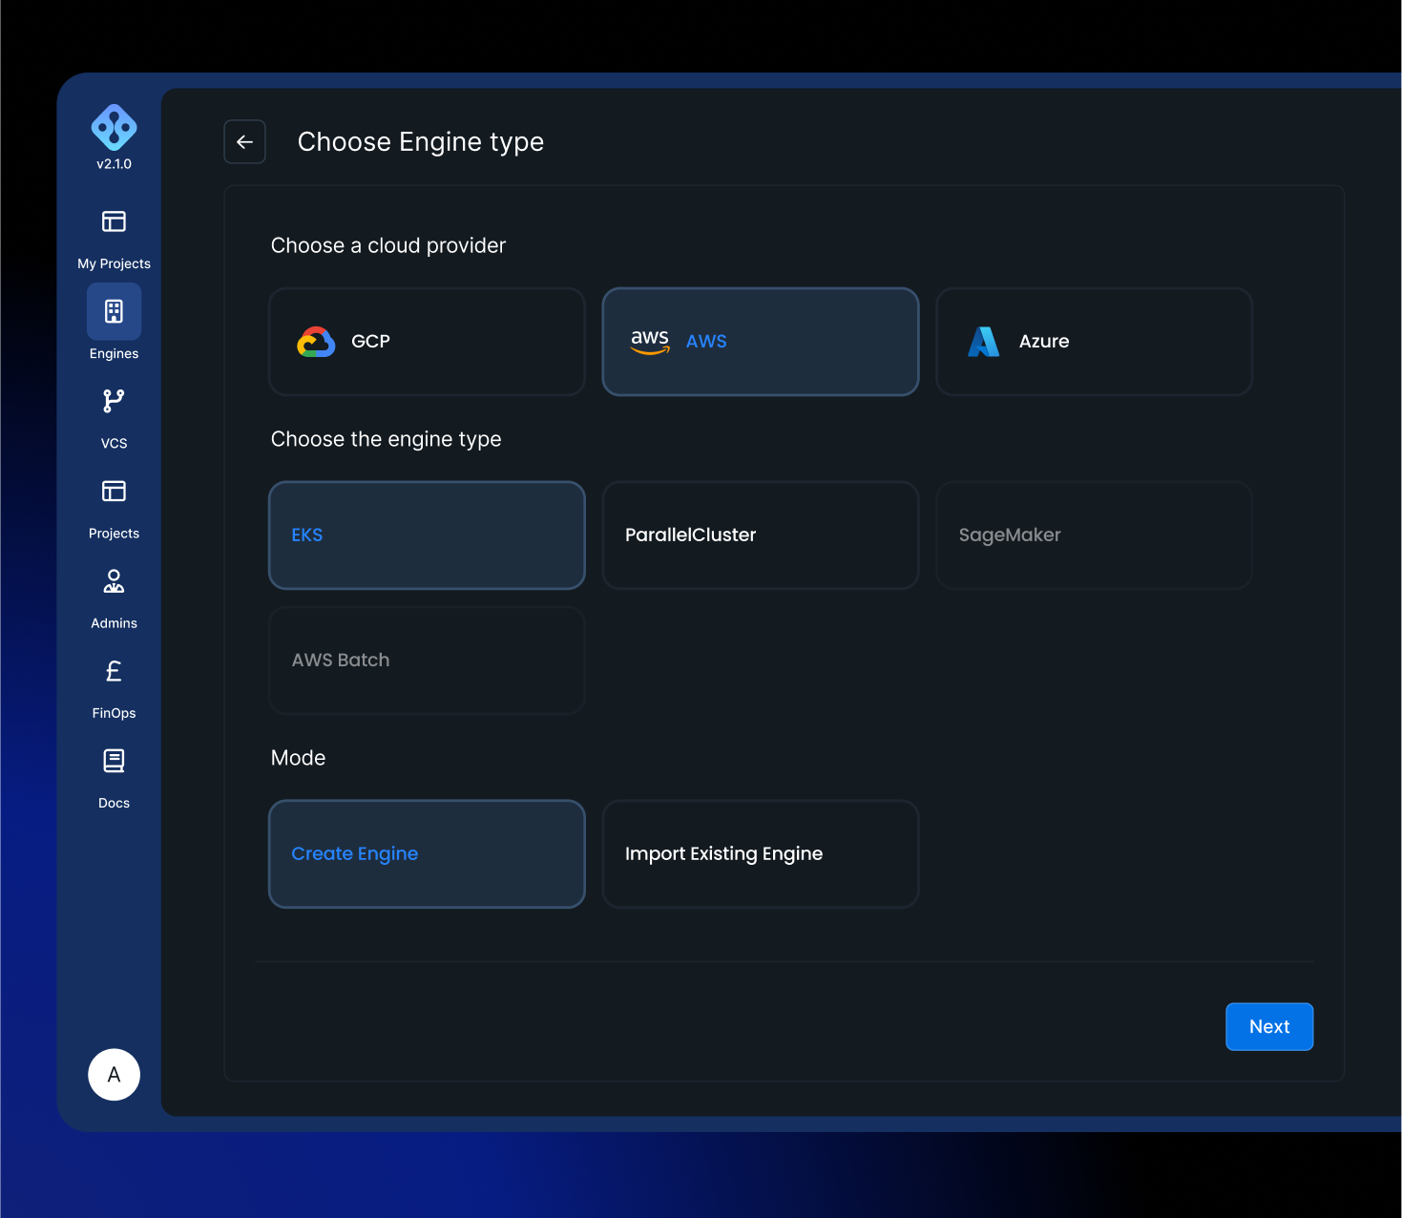The width and height of the screenshot is (1402, 1218).
Task: Open My Projects sidebar icon
Action: [x=114, y=221]
